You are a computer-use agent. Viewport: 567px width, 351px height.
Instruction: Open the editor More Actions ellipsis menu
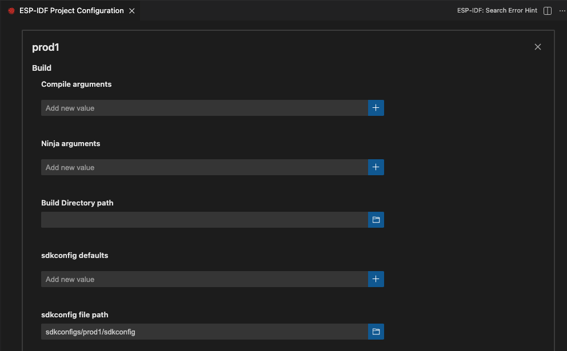coord(561,11)
